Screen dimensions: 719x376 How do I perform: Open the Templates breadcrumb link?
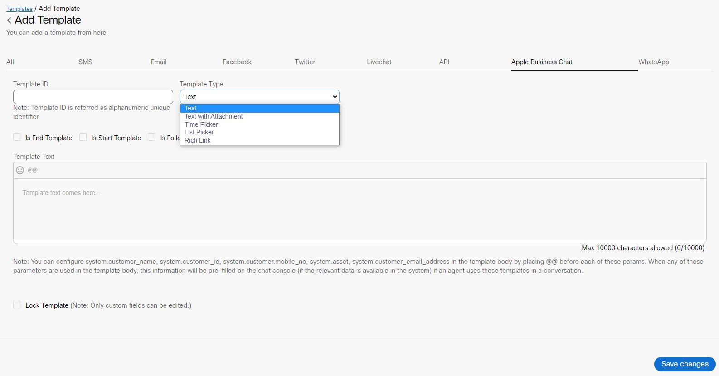click(x=19, y=9)
